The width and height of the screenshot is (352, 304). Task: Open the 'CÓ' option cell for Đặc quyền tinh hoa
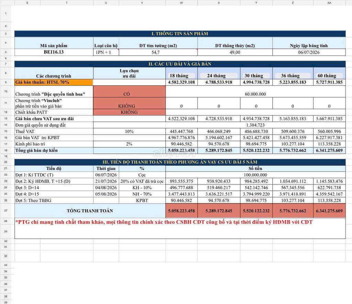click(129, 91)
